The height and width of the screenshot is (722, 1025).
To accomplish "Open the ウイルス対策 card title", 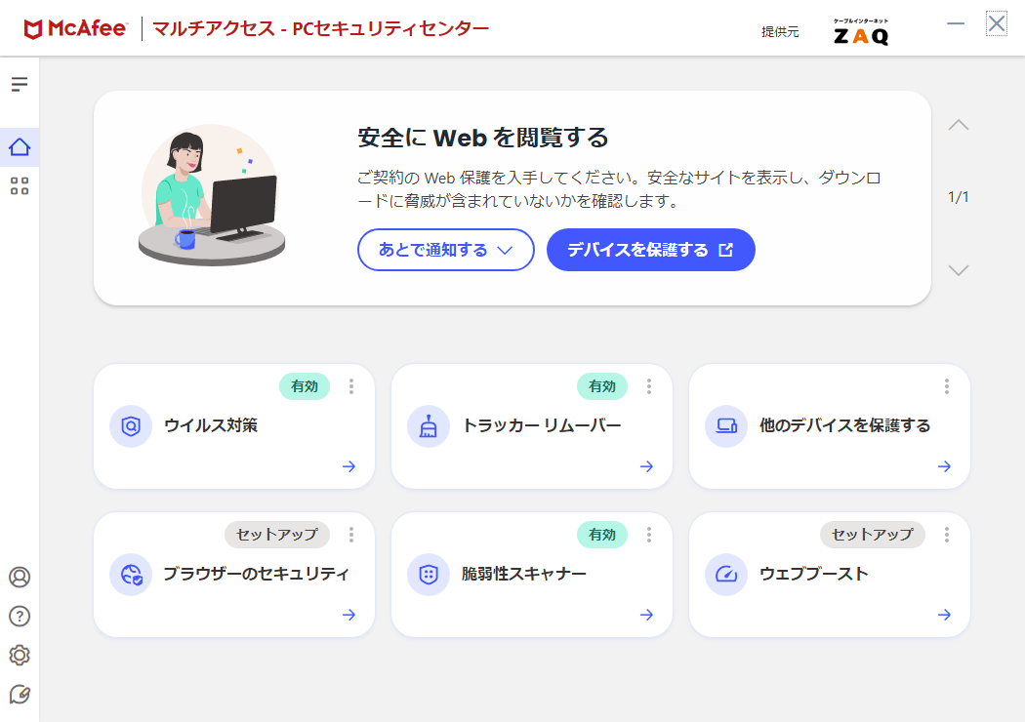I will pos(211,425).
